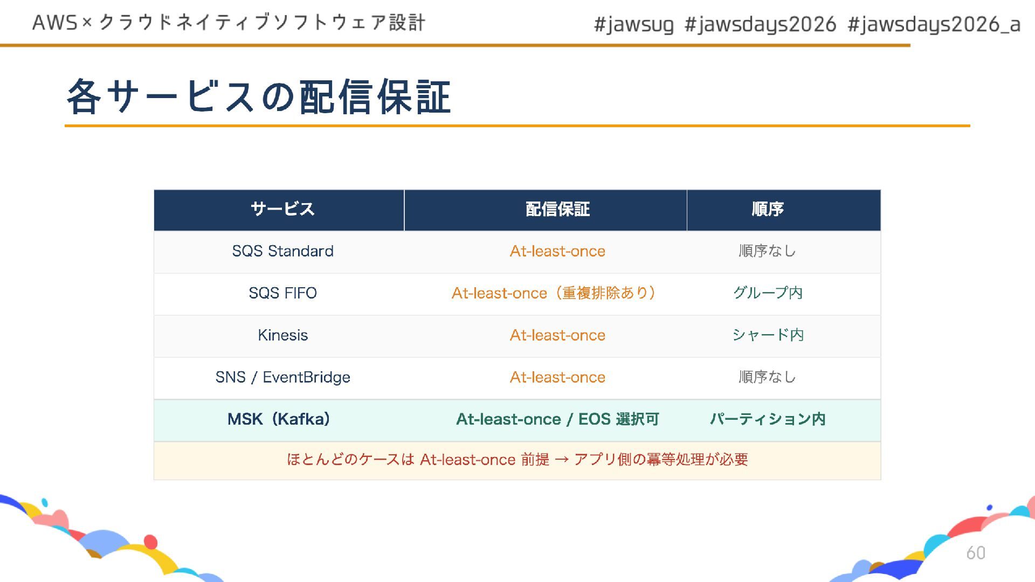Viewport: 1035px width, 582px height.
Task: Click the 配信保証 column header
Action: point(557,209)
